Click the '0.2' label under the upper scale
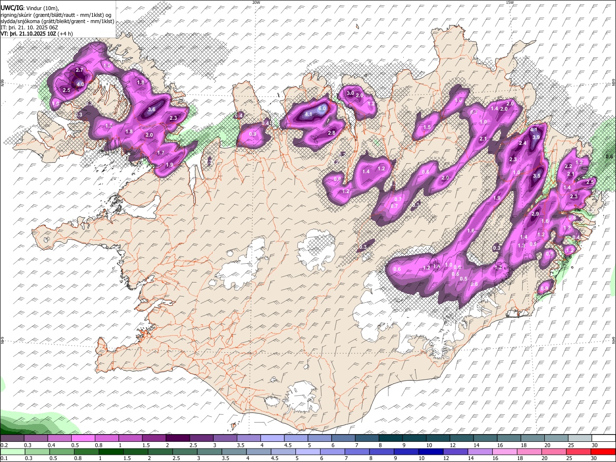This screenshot has width=616, height=462. coord(4,445)
